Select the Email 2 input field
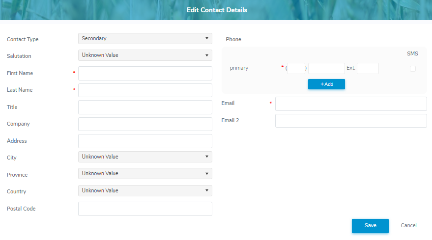This screenshot has width=432, height=240. (351, 121)
